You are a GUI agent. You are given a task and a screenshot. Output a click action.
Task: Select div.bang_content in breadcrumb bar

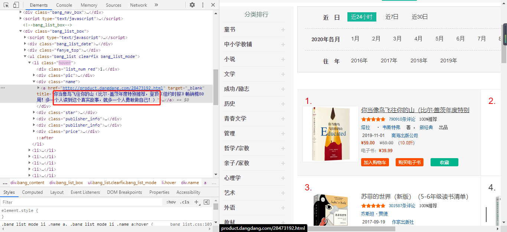pyautogui.click(x=27, y=183)
